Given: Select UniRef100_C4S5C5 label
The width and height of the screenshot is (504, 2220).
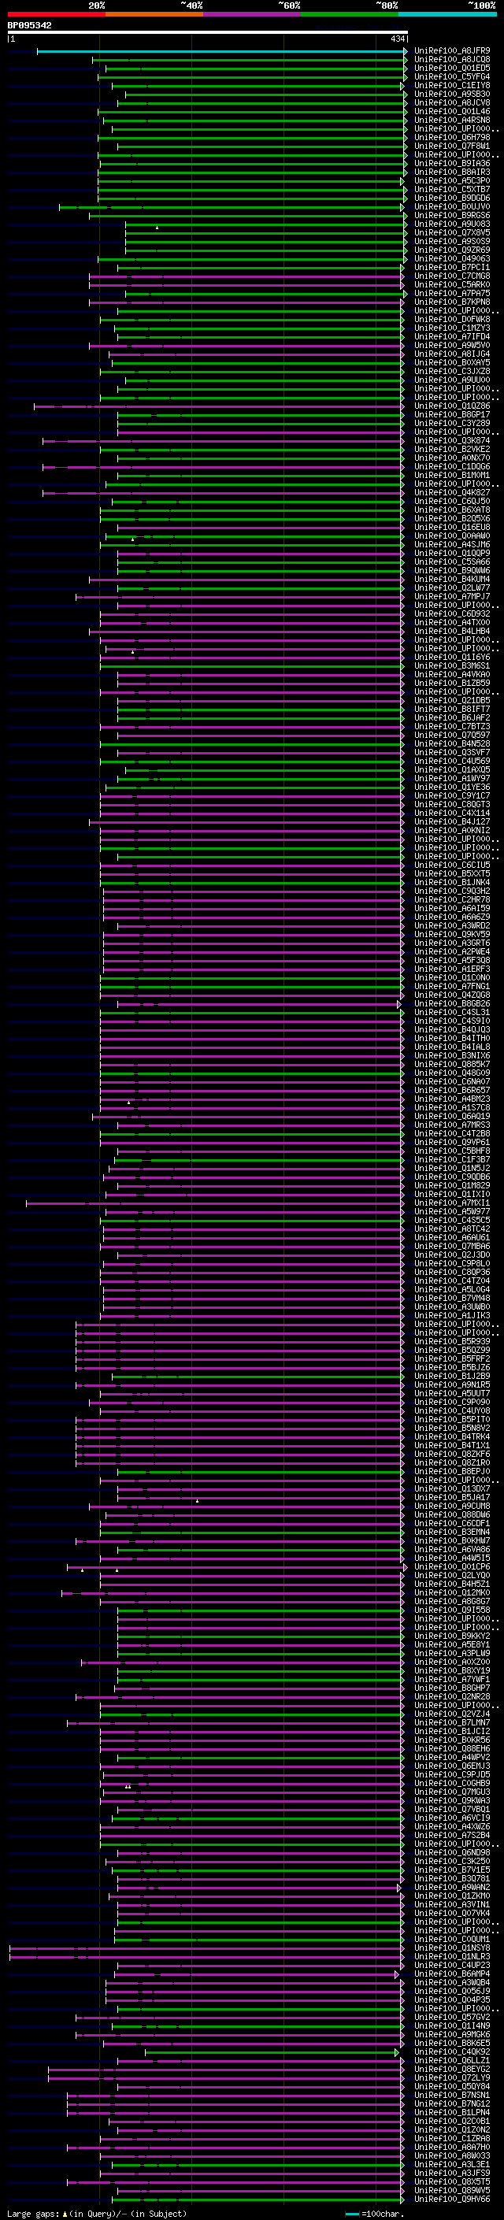Looking at the screenshot, I should 452,1219.
